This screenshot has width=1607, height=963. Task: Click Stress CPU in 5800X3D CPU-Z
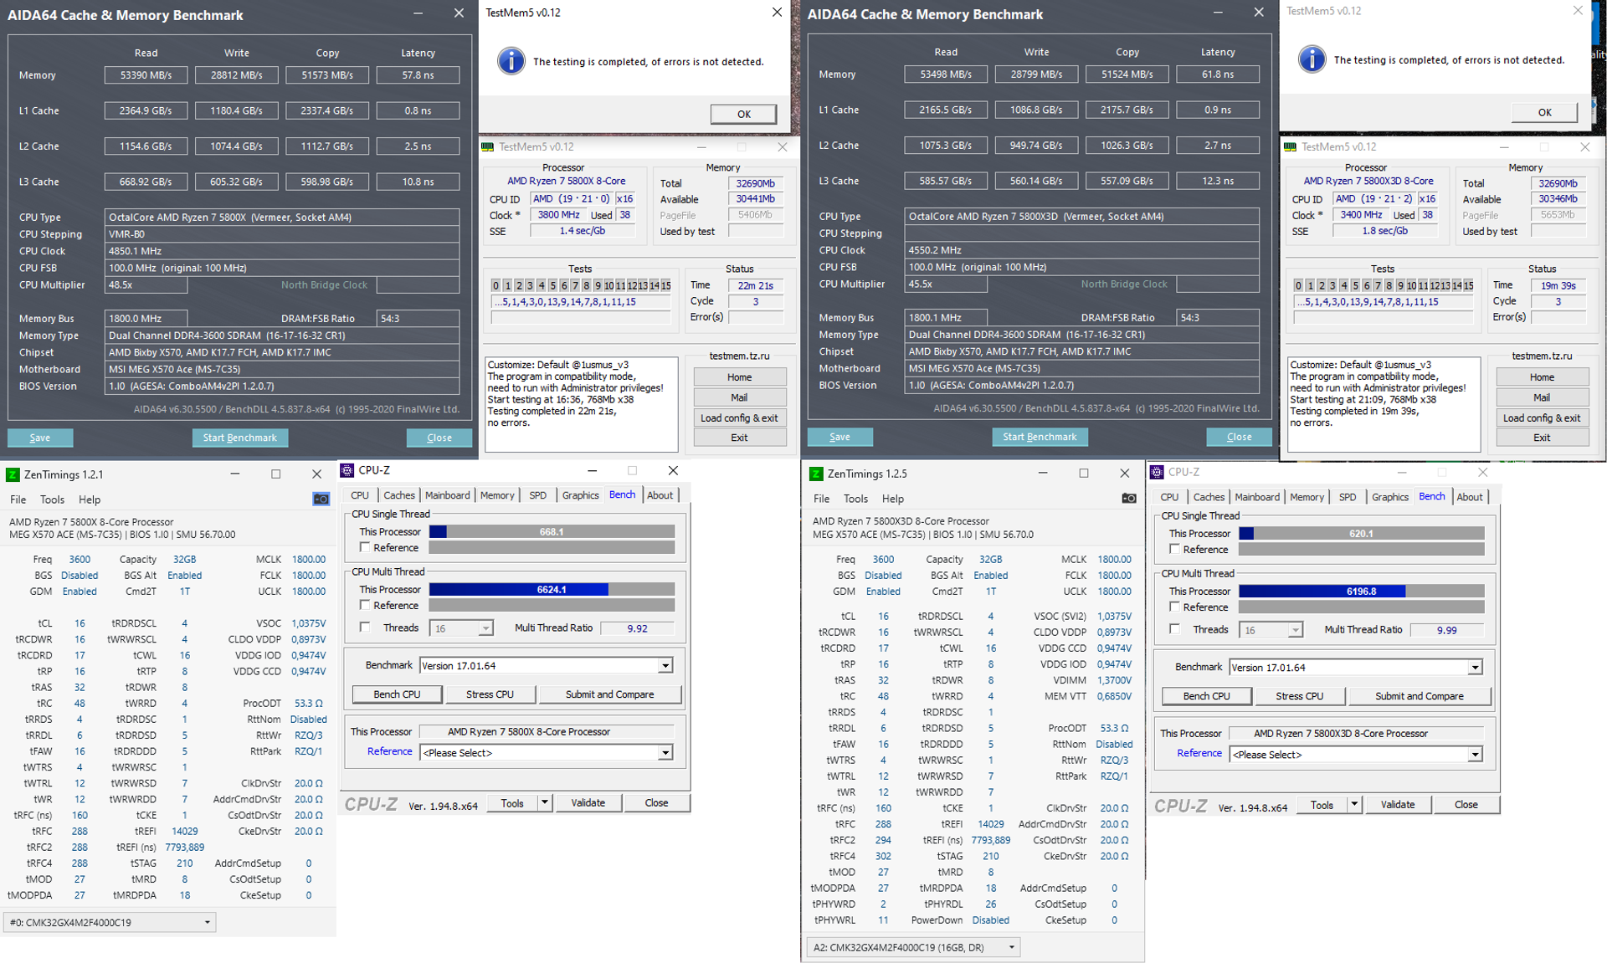click(1299, 696)
